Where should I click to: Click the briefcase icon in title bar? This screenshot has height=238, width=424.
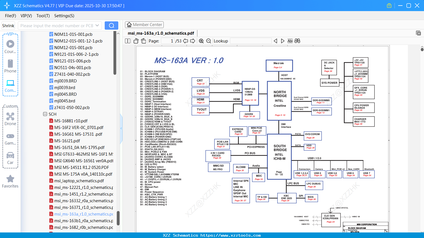tap(389, 6)
